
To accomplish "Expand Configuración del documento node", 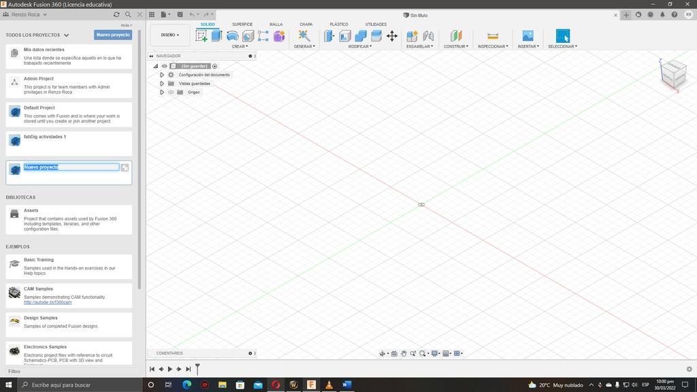I will click(162, 75).
